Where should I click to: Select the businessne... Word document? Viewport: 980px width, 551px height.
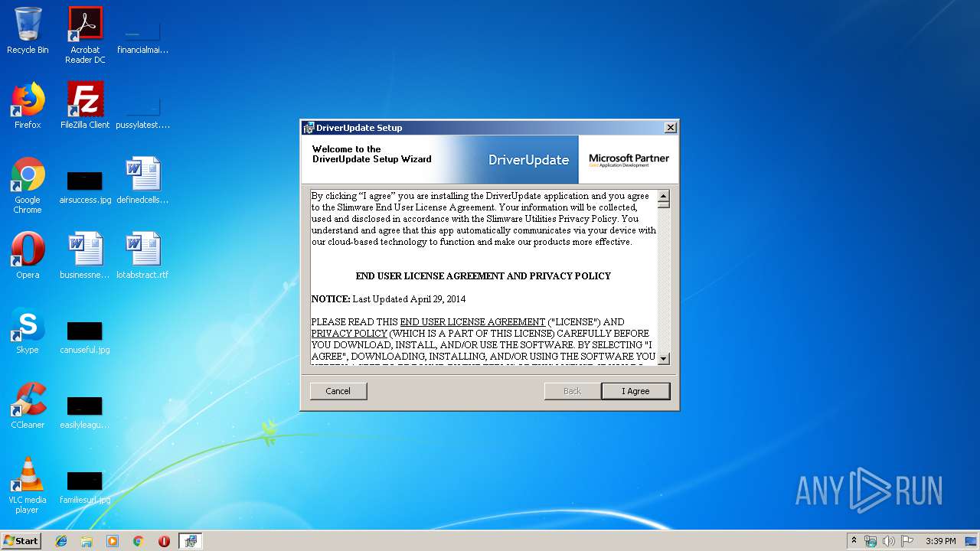[x=85, y=256]
